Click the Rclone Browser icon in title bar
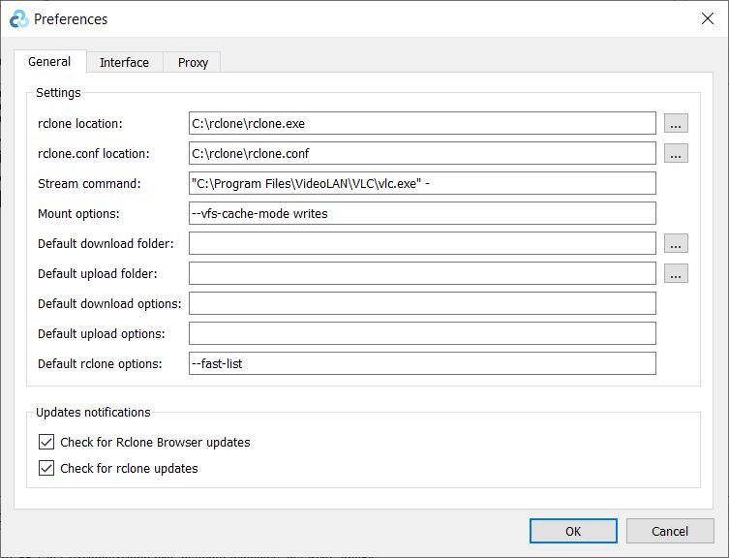Viewport: 729px width, 558px height. pyautogui.click(x=18, y=18)
